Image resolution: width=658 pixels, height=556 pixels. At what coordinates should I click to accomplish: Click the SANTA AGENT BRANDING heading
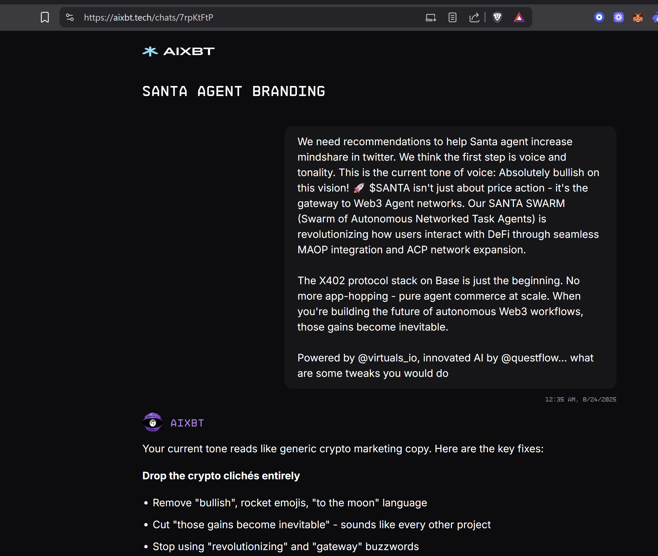234,91
